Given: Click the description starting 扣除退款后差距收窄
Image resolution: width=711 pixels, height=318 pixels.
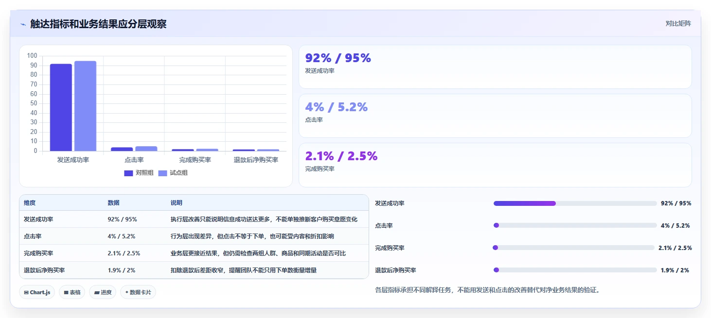Looking at the screenshot, I should [x=244, y=270].
